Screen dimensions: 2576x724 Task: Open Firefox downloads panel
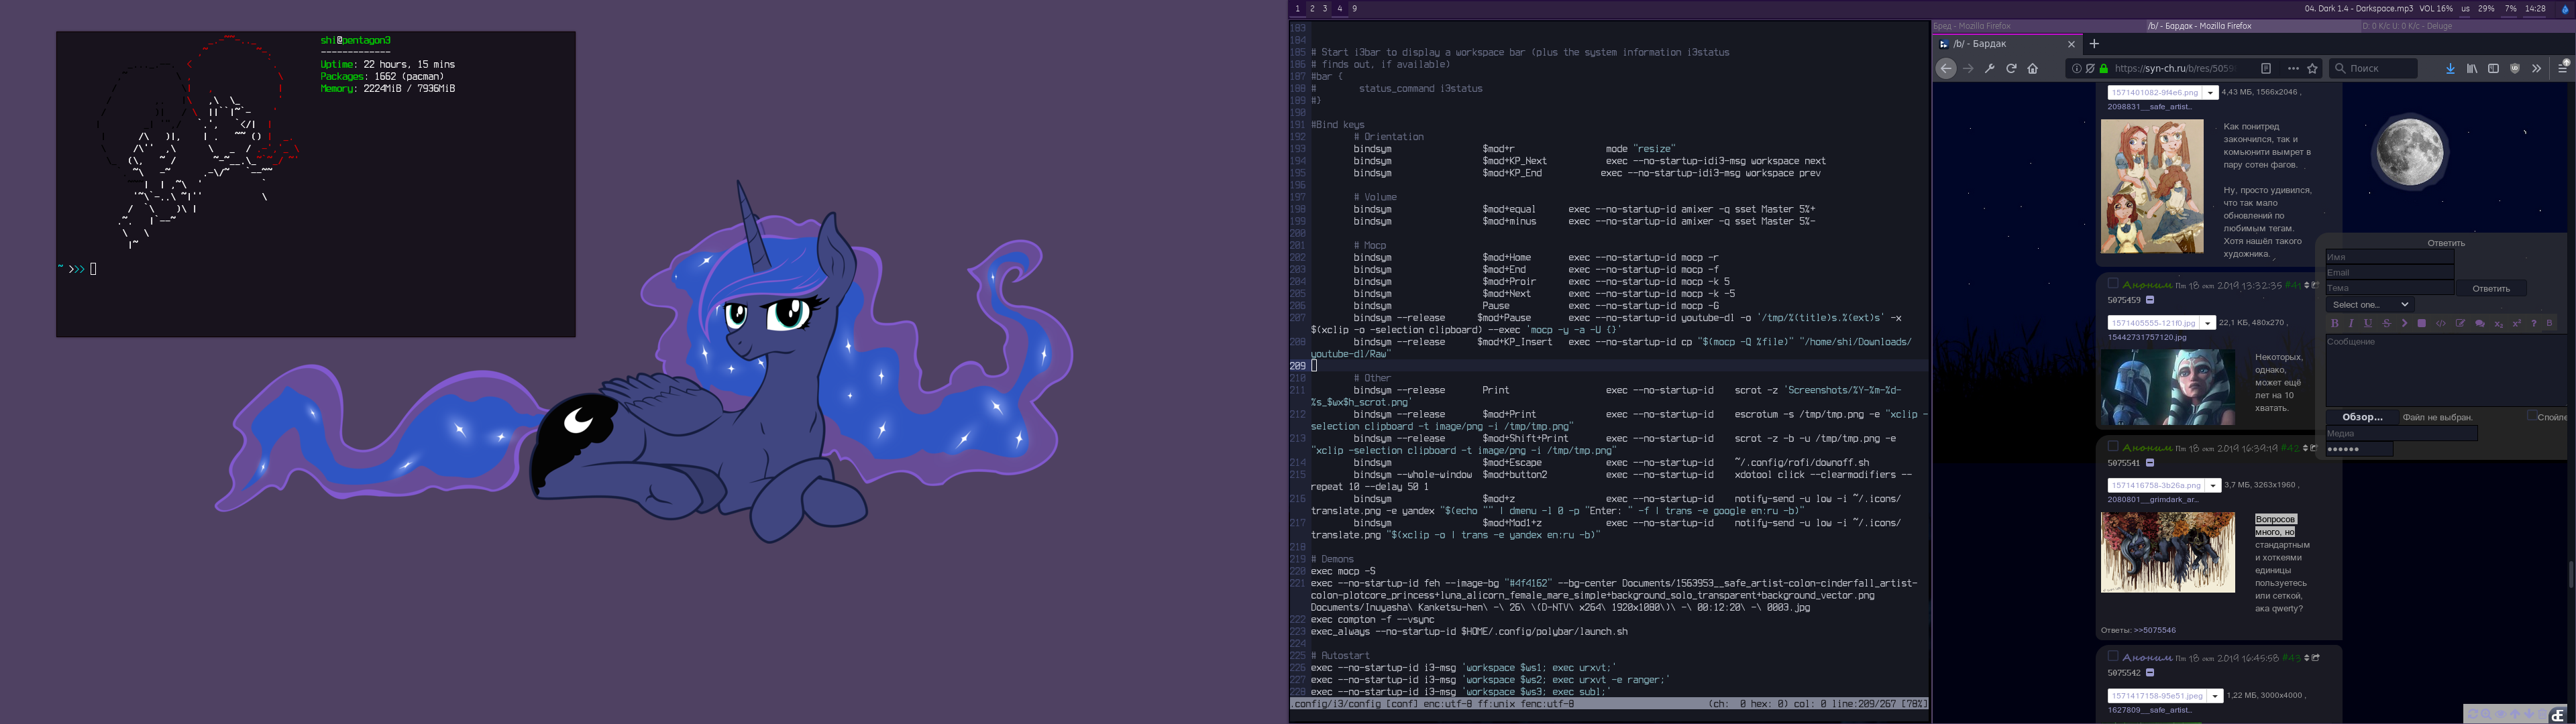[2450, 68]
